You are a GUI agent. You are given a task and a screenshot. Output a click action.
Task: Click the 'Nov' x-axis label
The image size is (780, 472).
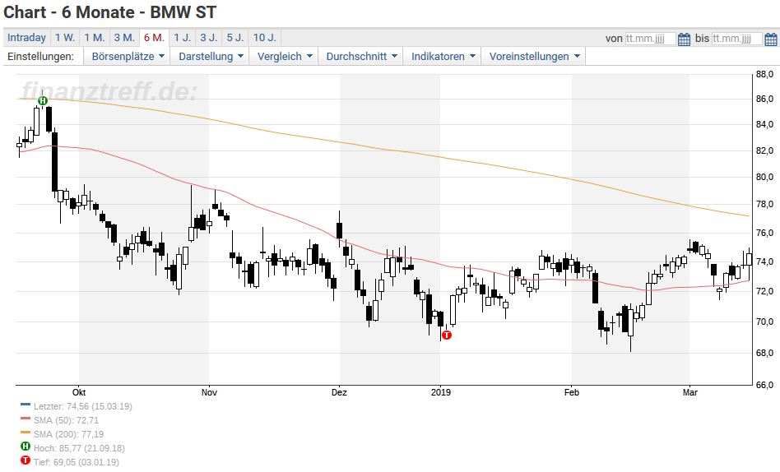pos(210,392)
